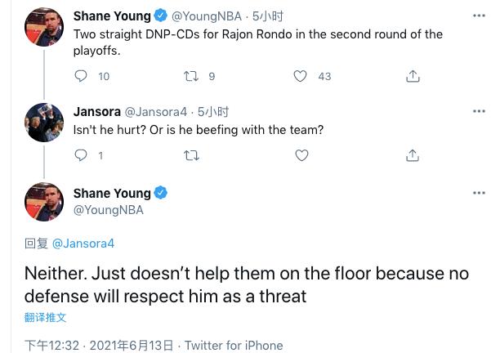
Task: Like Jansora's tweet
Action: 301,154
